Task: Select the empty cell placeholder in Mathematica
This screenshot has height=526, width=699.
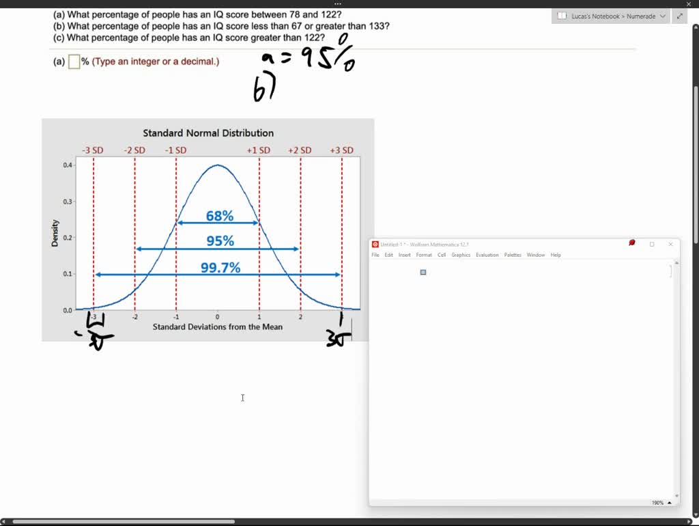Action: click(423, 271)
